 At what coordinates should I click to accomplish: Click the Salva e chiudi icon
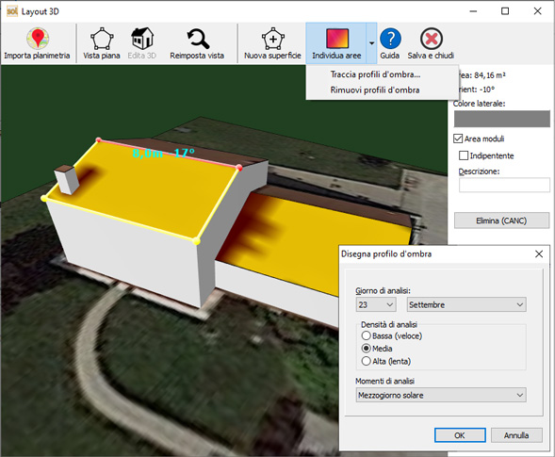click(432, 39)
